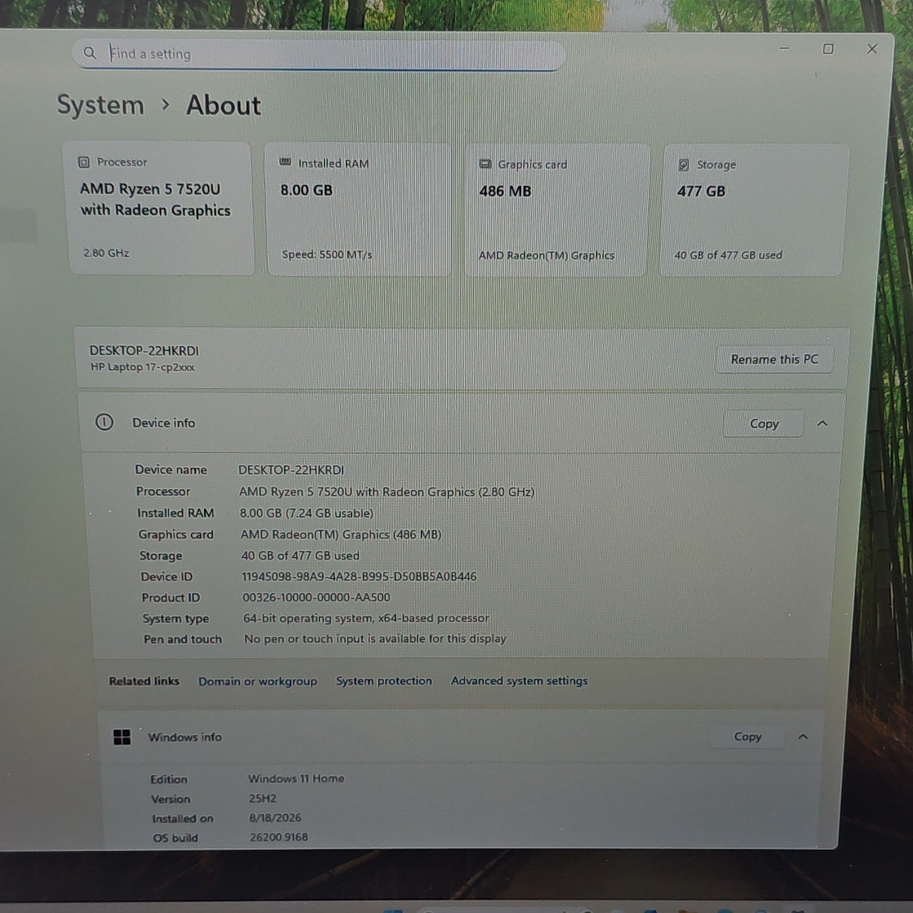Click the Storage card disk icon
The height and width of the screenshot is (913, 913).
click(684, 165)
